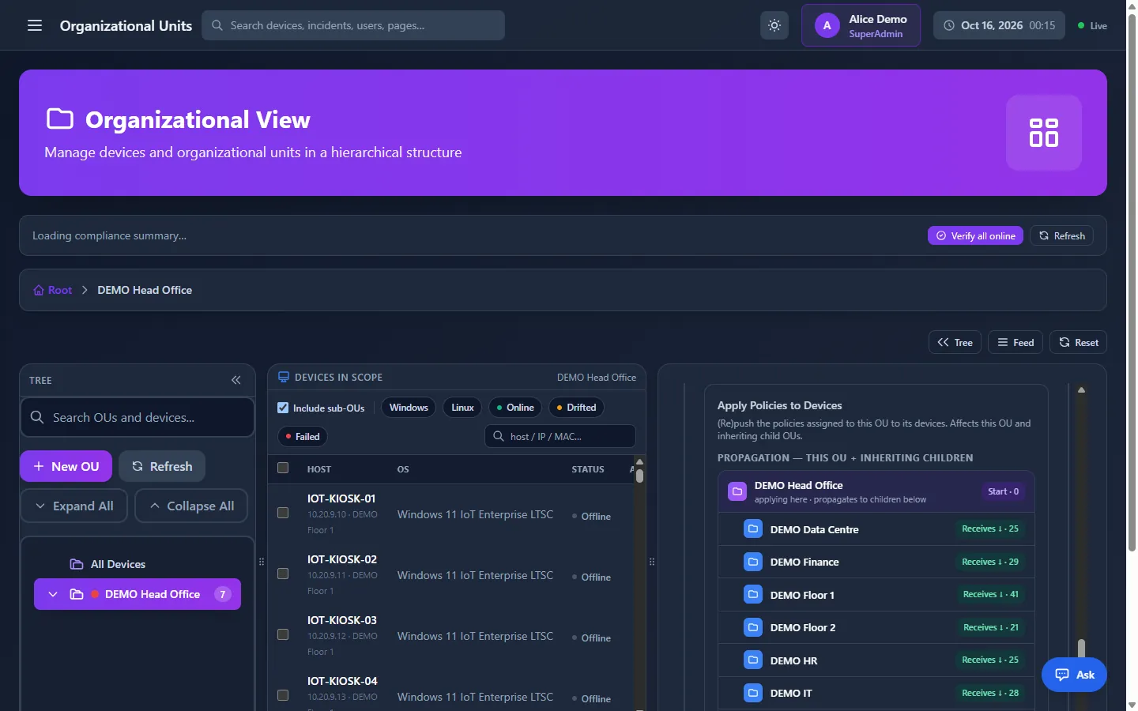
Task: Create a New OU
Action: [x=66, y=466]
